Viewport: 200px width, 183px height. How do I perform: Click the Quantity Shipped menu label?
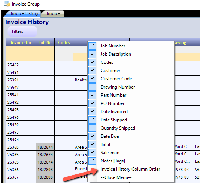coord(118,128)
